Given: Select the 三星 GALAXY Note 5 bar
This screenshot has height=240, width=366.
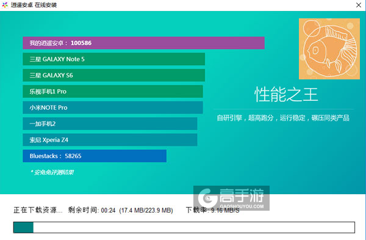Looking at the screenshot, I should pyautogui.click(x=114, y=59).
